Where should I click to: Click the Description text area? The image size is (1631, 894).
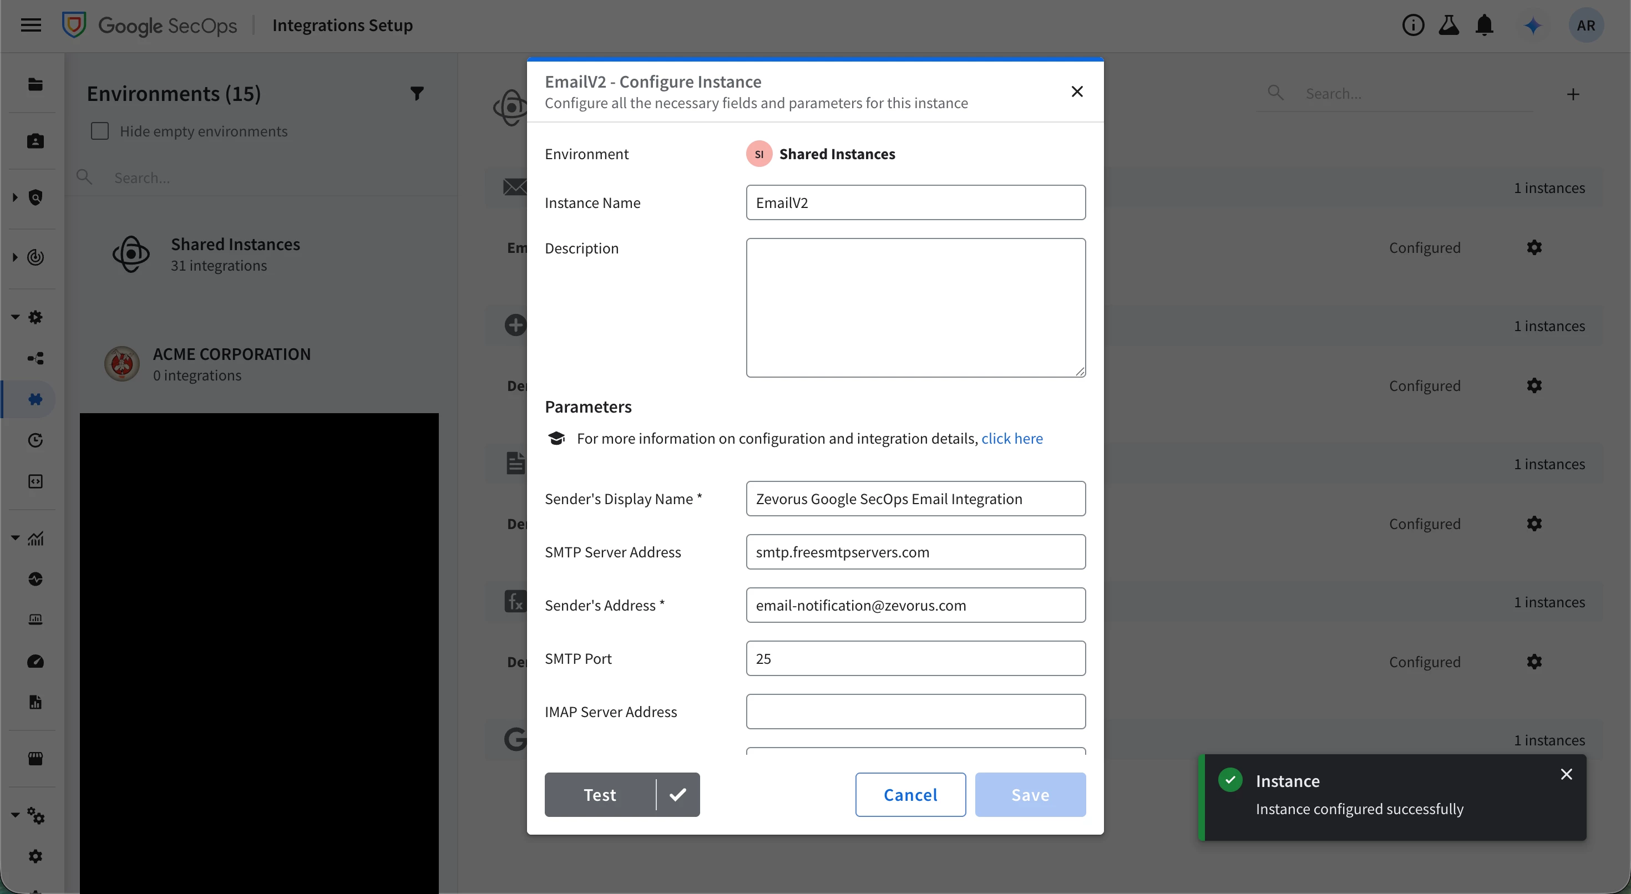[915, 308]
